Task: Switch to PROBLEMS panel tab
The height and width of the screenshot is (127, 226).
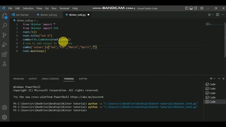Action: pyautogui.click(x=19, y=79)
